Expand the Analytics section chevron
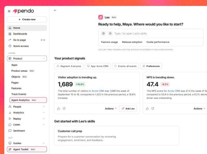 [x=44, y=112]
